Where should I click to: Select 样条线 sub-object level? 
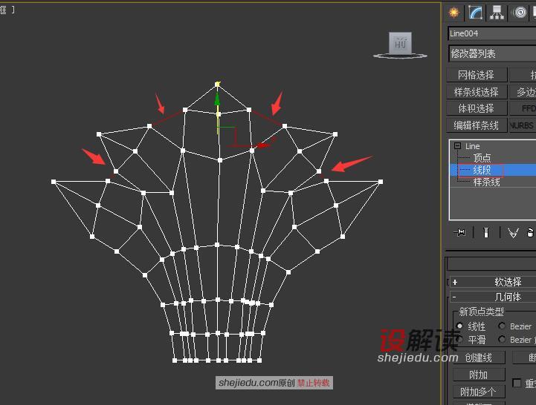coord(486,182)
